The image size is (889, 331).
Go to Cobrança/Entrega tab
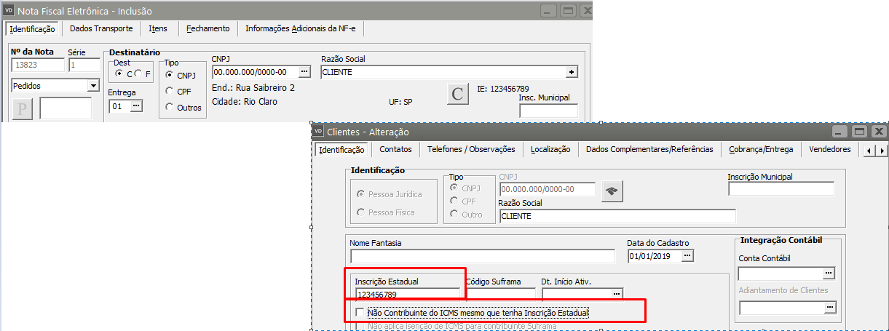761,149
